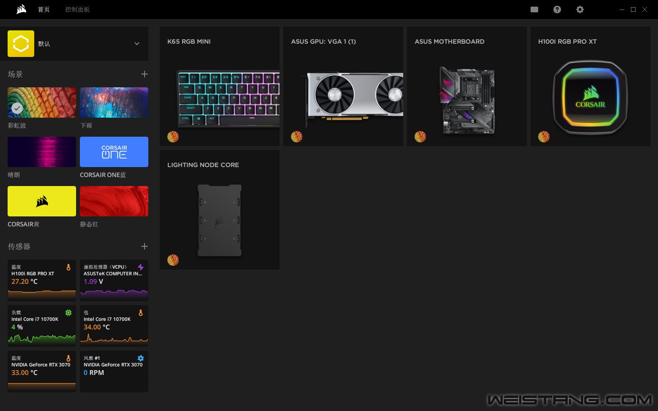Open RTX 3070 温度 sensor tile

[x=42, y=372]
